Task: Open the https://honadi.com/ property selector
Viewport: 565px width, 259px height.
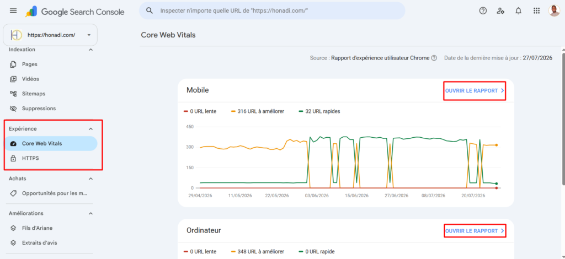Action: pos(50,35)
